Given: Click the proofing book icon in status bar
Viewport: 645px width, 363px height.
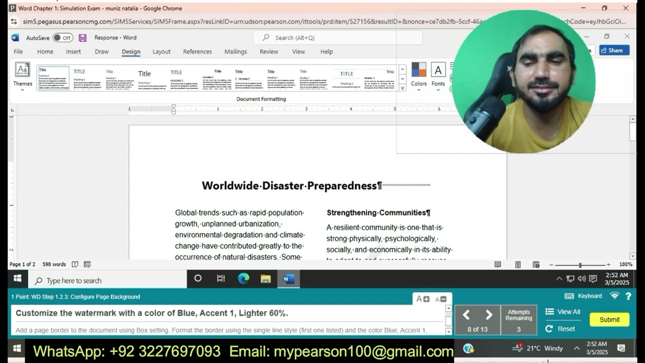Looking at the screenshot, I should pyautogui.click(x=75, y=264).
